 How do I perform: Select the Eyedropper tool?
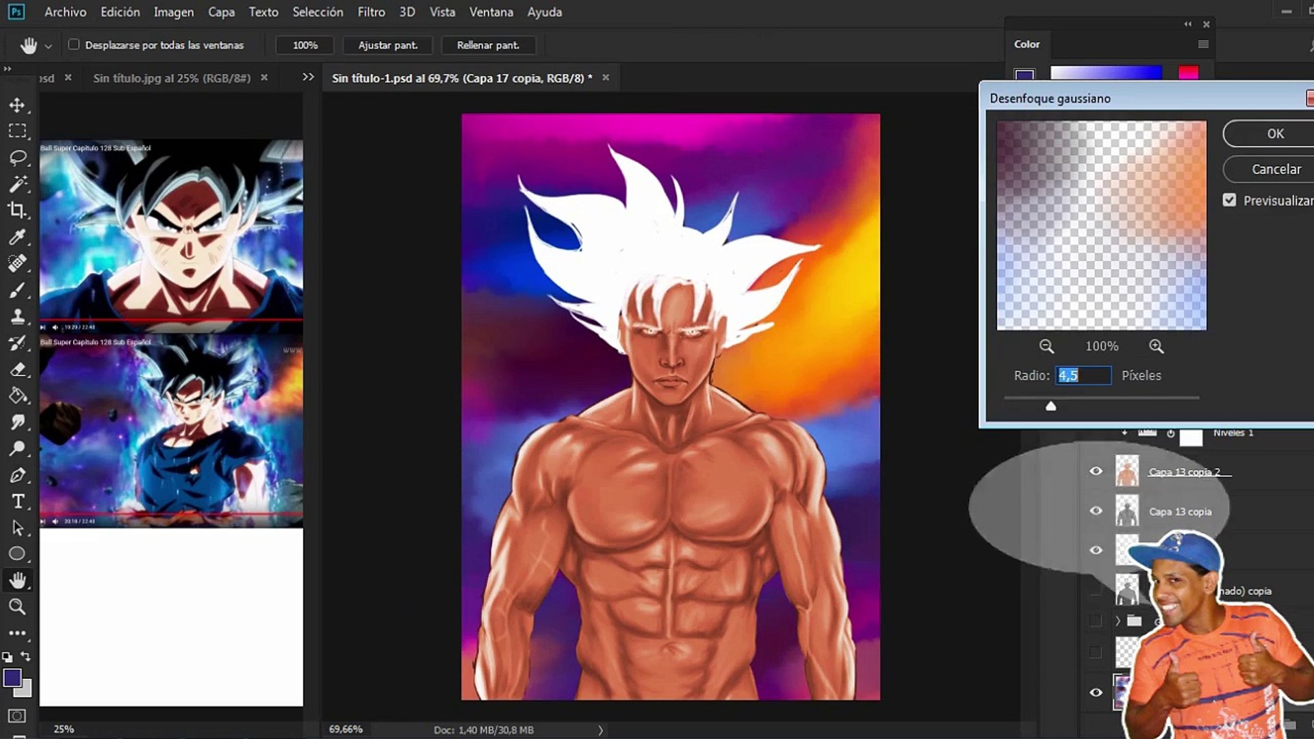[17, 237]
